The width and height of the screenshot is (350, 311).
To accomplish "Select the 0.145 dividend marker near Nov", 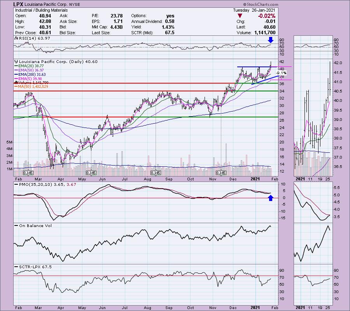I will tap(221, 173).
